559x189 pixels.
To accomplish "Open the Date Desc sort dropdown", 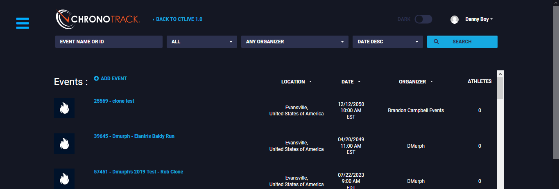I will click(x=387, y=42).
